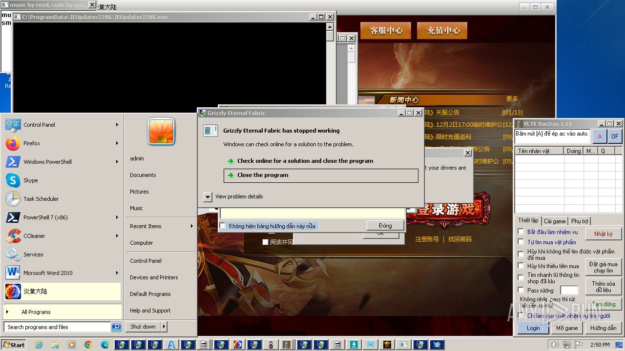Switch to Thiết lập tab
The image size is (625, 351).
[528, 220]
